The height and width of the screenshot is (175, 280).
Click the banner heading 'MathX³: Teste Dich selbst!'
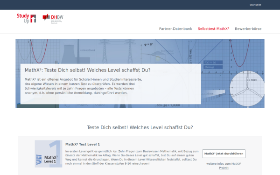(88, 70)
